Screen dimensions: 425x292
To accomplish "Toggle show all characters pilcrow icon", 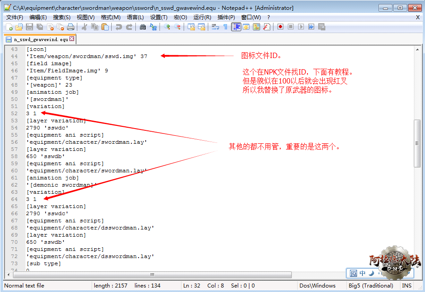I will coord(225,27).
